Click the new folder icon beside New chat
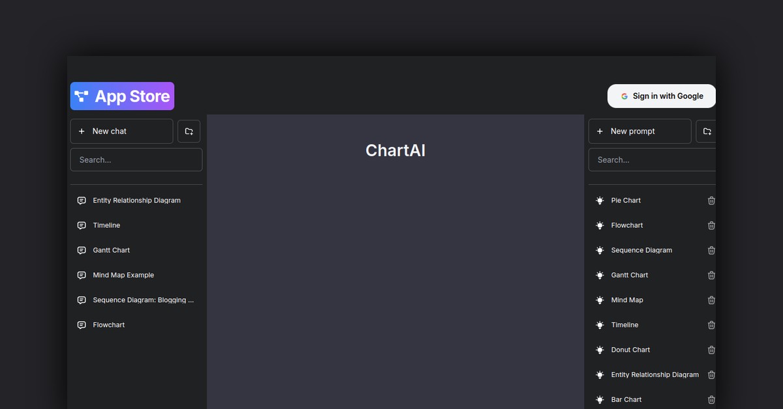This screenshot has height=409, width=783. coord(189,131)
